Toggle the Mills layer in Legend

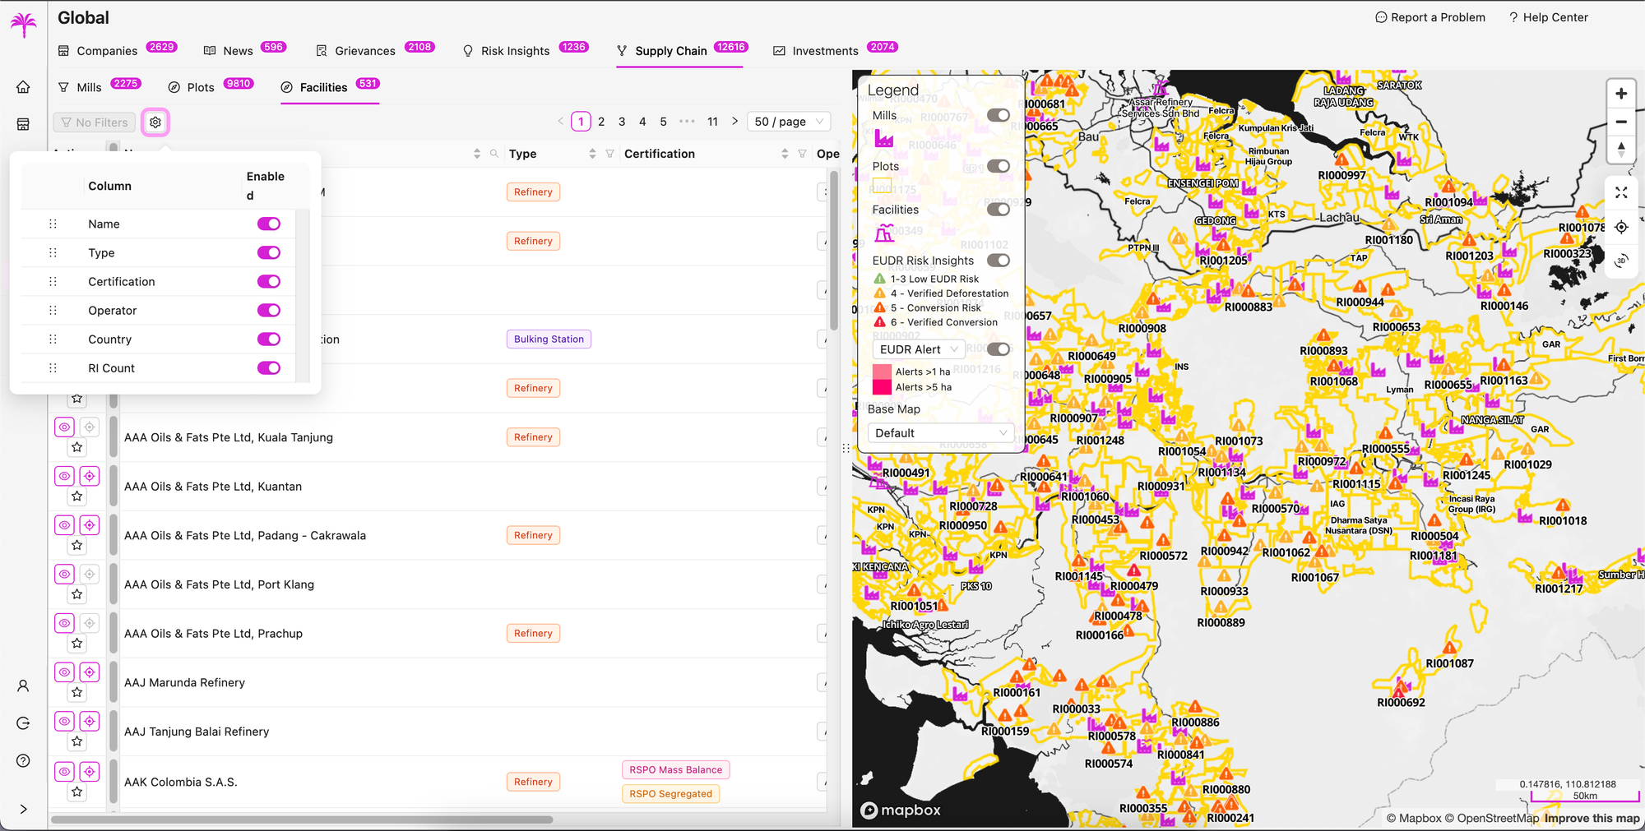coord(999,115)
